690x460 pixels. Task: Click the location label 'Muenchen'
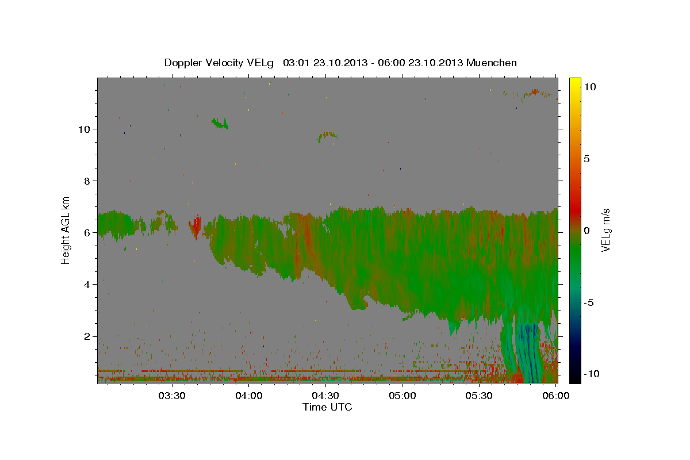point(492,63)
